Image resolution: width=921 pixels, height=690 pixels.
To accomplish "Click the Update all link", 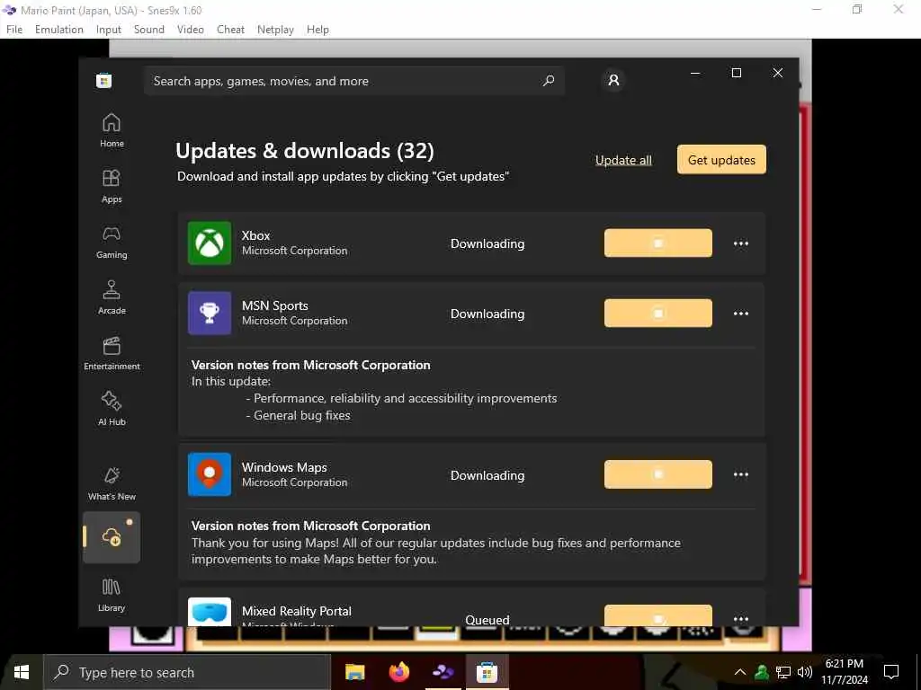I will [x=623, y=160].
